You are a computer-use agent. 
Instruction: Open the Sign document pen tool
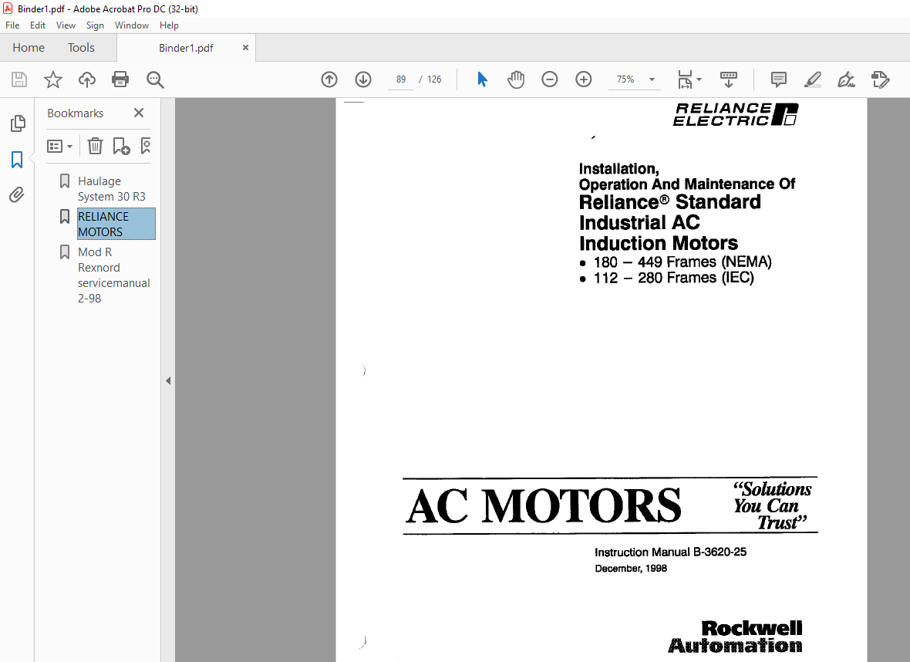(846, 79)
